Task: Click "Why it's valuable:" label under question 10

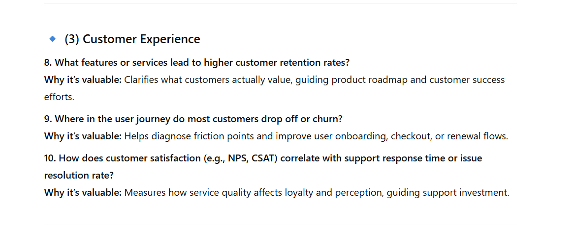Action: pos(83,192)
